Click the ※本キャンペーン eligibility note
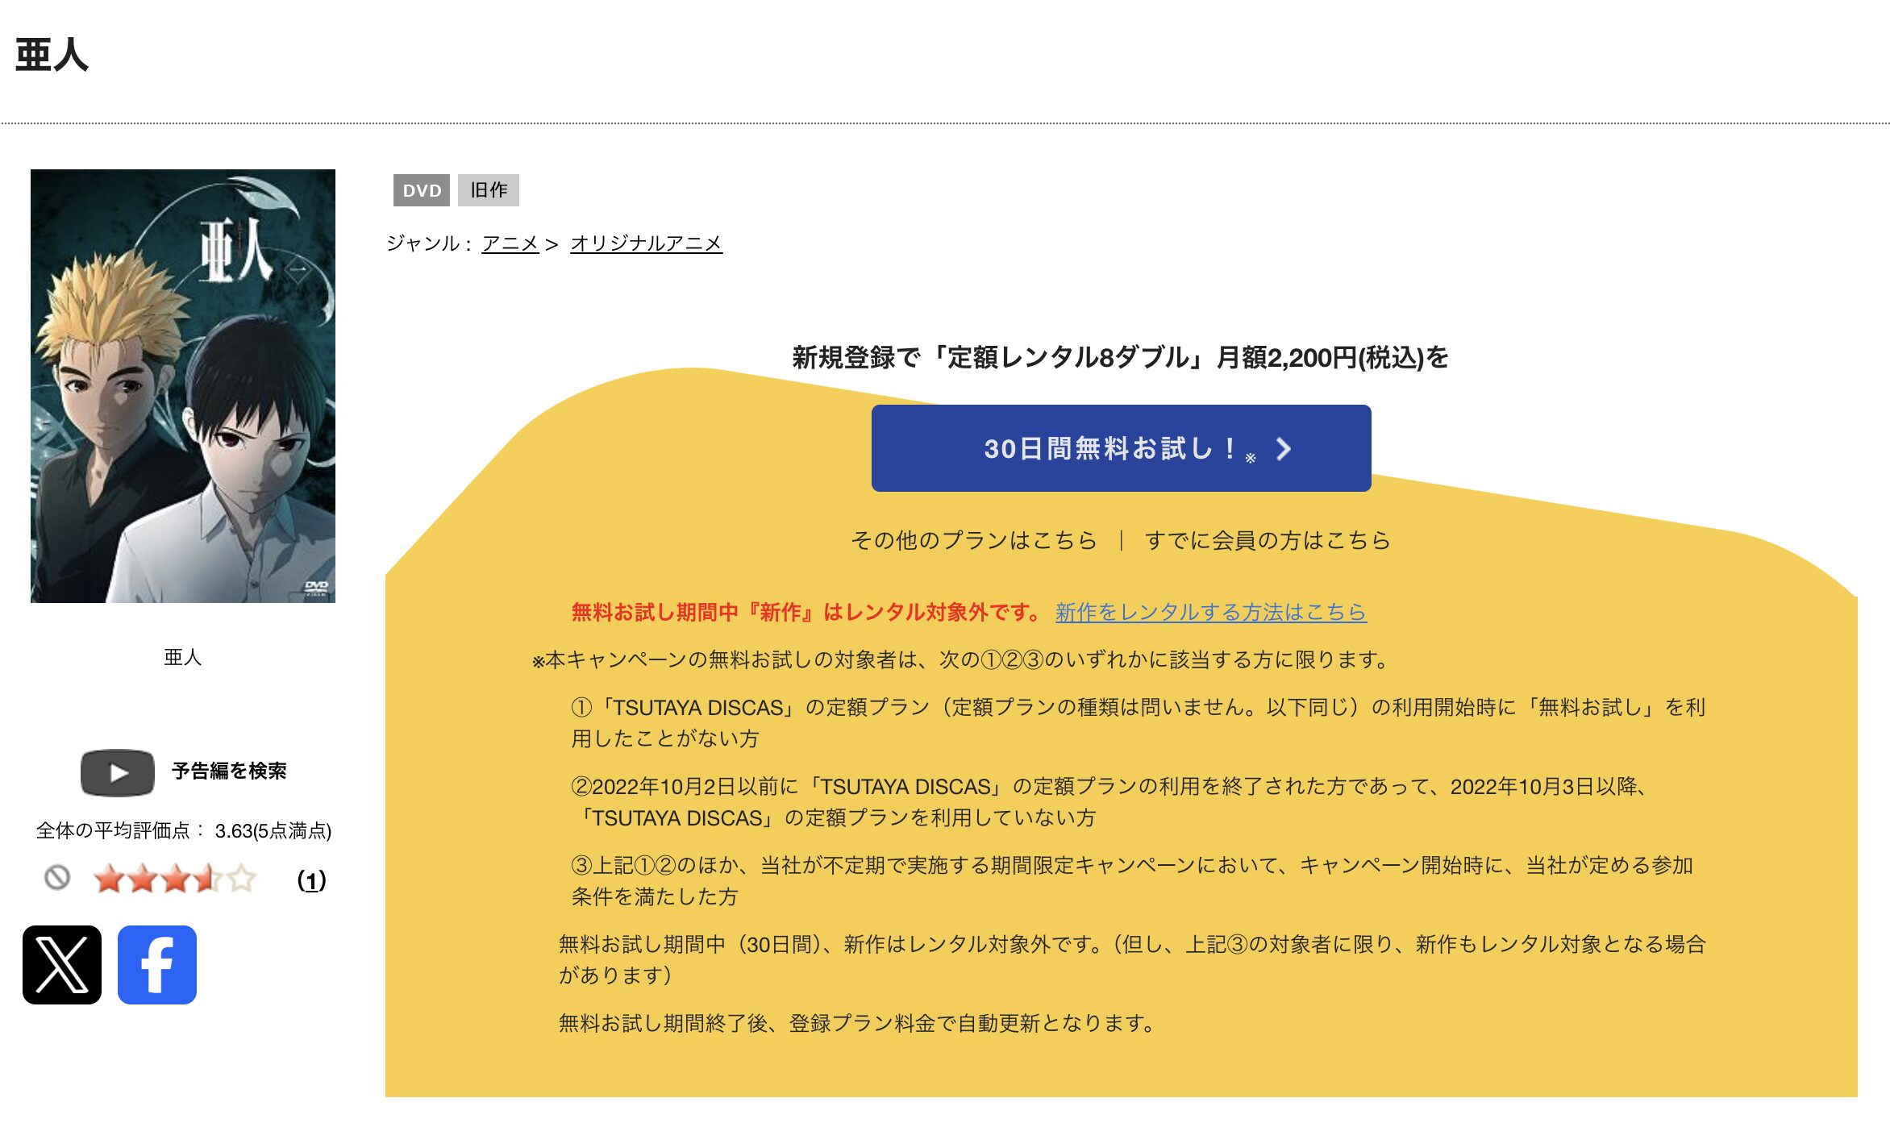 960,660
